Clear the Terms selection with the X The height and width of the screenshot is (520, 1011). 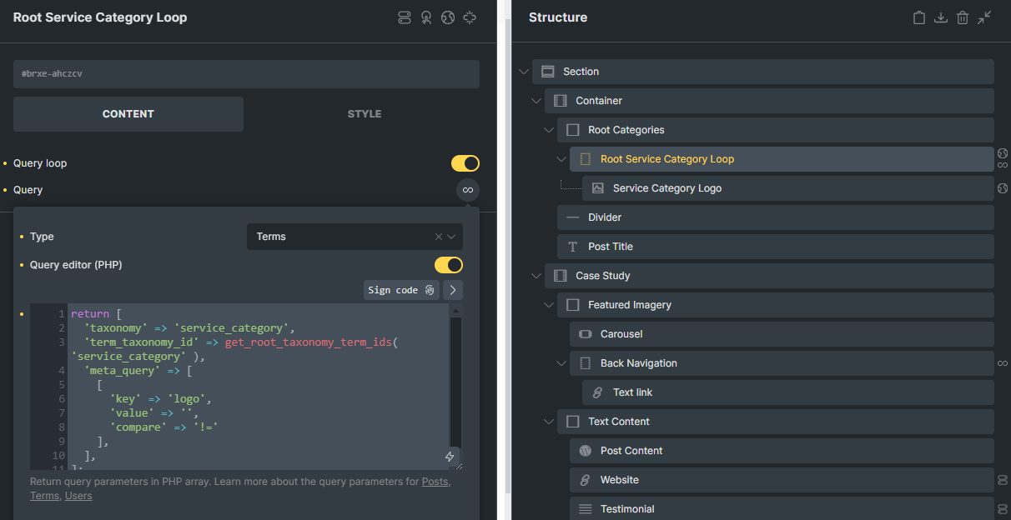[439, 237]
